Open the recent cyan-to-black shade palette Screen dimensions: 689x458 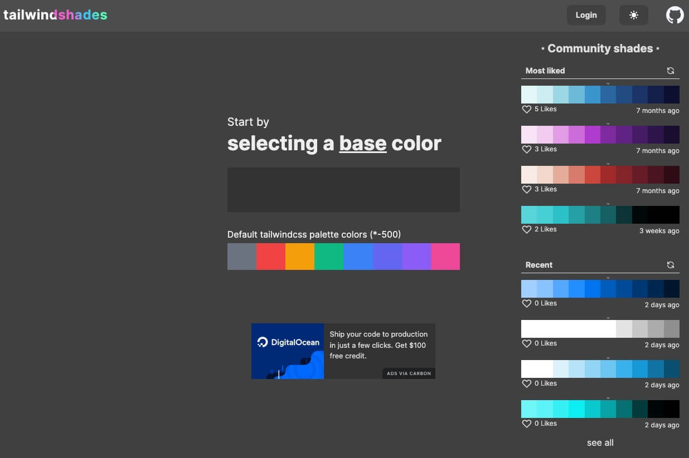tap(600, 409)
